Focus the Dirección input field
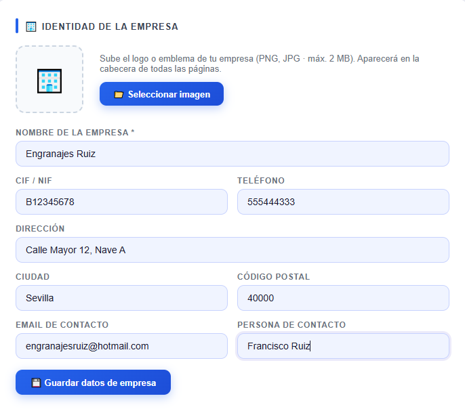Image resolution: width=465 pixels, height=411 pixels. 232,250
